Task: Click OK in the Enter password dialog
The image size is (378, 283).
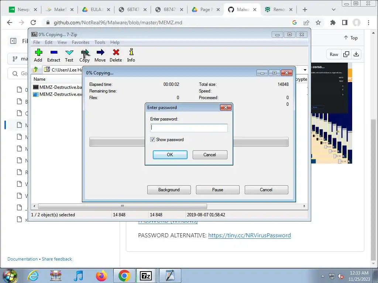Action: click(x=170, y=155)
